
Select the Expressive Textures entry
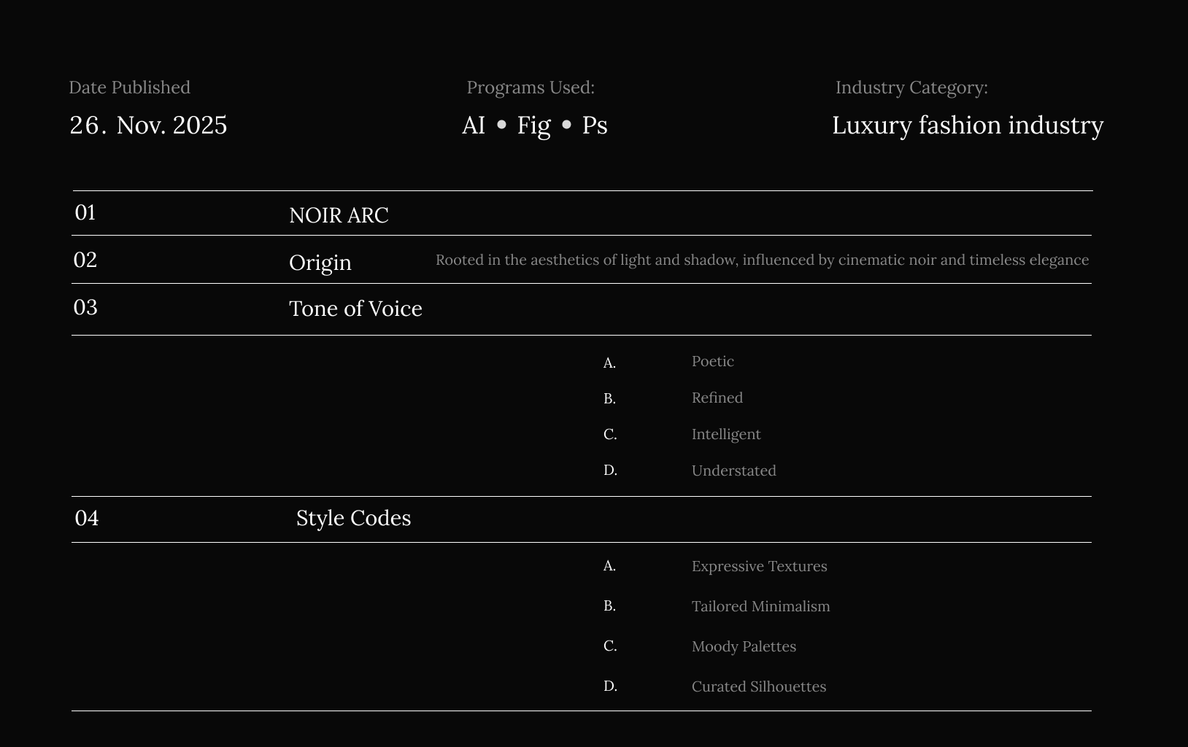pos(759,566)
